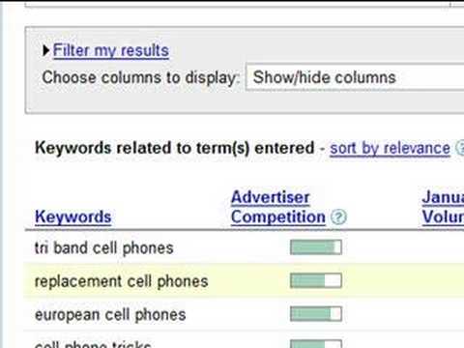Image resolution: width=464 pixels, height=348 pixels.
Task: Select the replacement cell phones row
Action: 244,281
